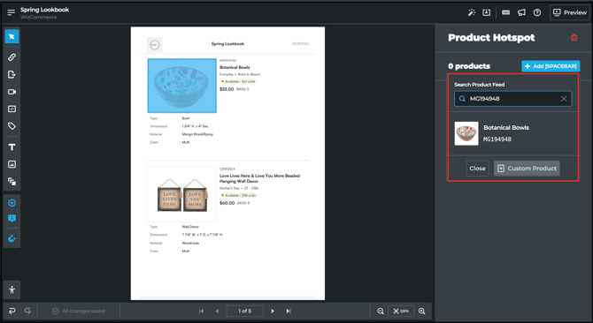Click the Search Product Feed input field

512,99
